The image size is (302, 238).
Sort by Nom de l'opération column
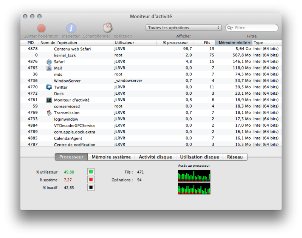pos(76,43)
